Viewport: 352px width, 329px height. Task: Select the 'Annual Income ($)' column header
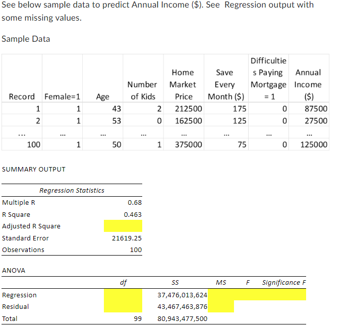[308, 85]
